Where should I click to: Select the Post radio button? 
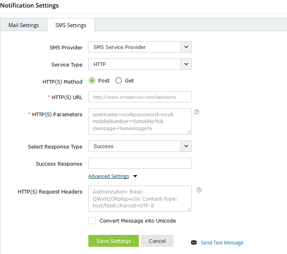pos(92,80)
